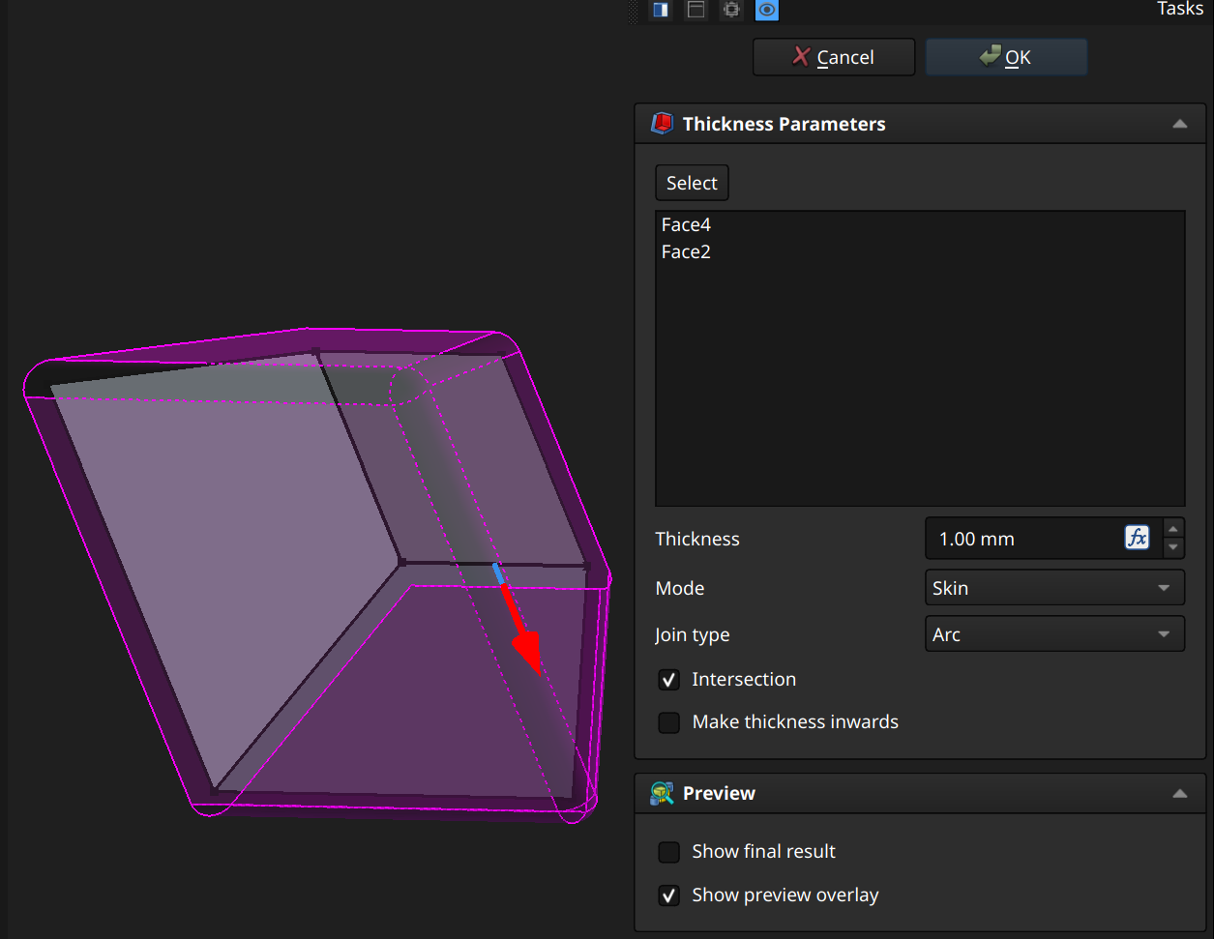
Task: Decrease Thickness with down stepper arrow
Action: click(x=1173, y=548)
